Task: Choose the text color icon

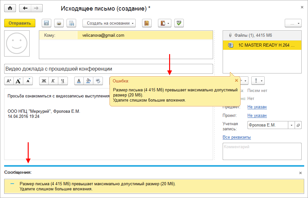Action: pos(79,81)
